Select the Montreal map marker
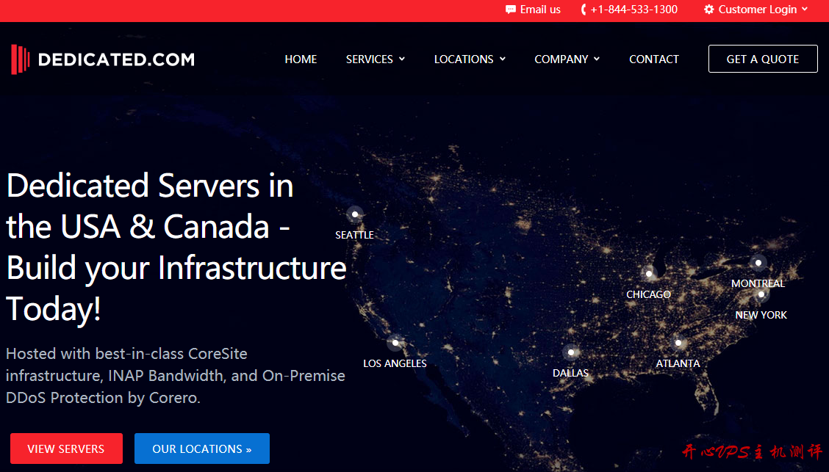 [x=758, y=263]
